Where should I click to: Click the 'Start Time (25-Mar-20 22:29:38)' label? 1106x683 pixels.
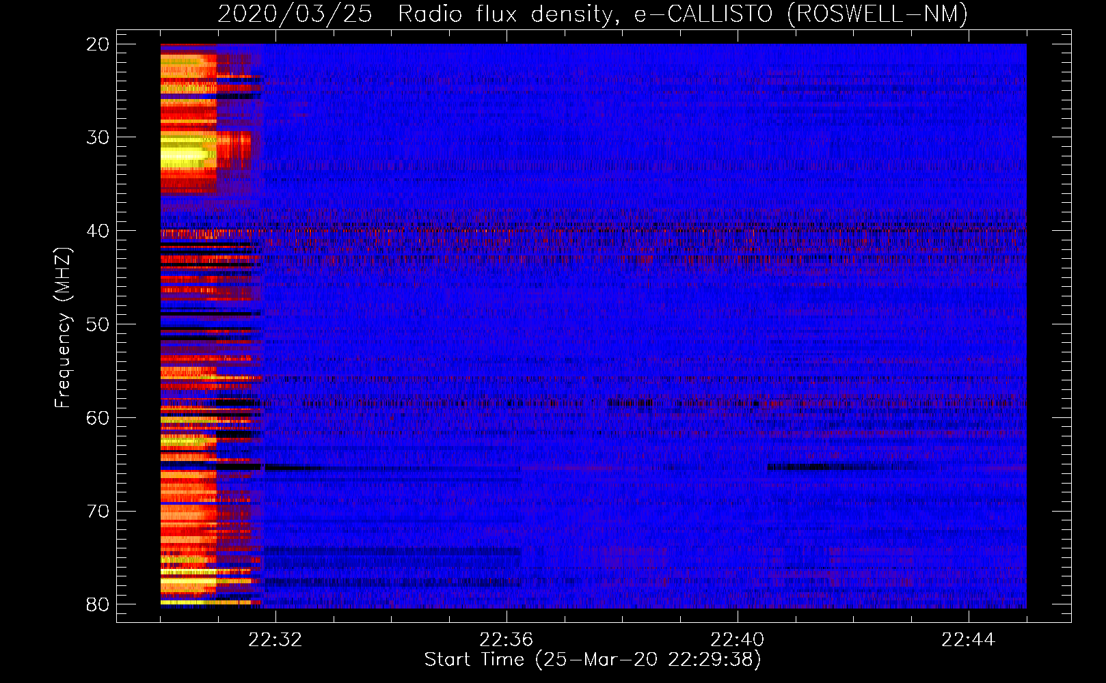click(x=593, y=660)
